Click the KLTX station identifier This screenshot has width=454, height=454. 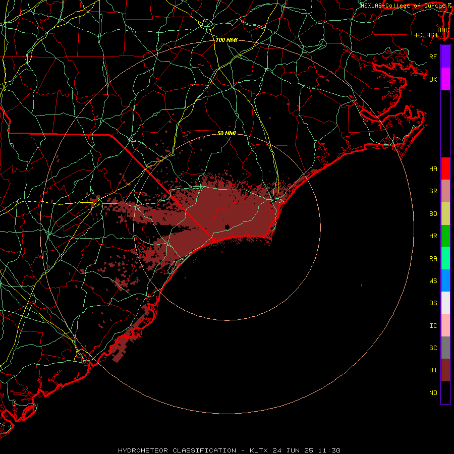click(259, 450)
